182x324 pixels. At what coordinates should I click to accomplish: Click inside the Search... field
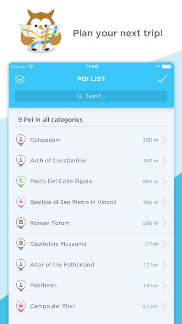pos(91,96)
